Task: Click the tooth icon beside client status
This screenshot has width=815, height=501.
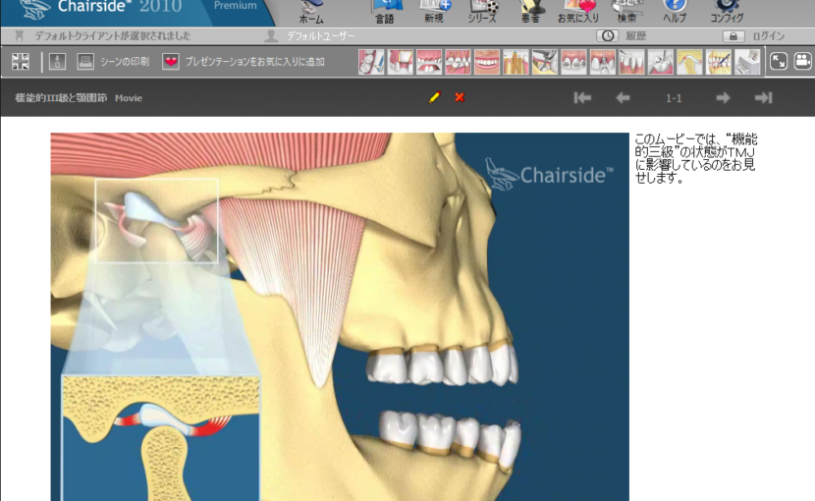Action: pos(20,36)
